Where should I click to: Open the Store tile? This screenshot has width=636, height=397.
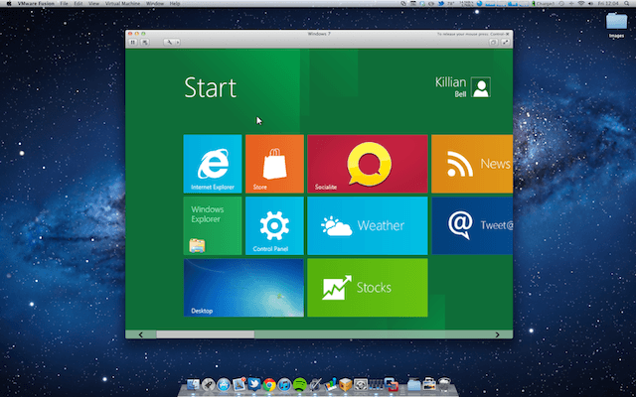pos(274,163)
